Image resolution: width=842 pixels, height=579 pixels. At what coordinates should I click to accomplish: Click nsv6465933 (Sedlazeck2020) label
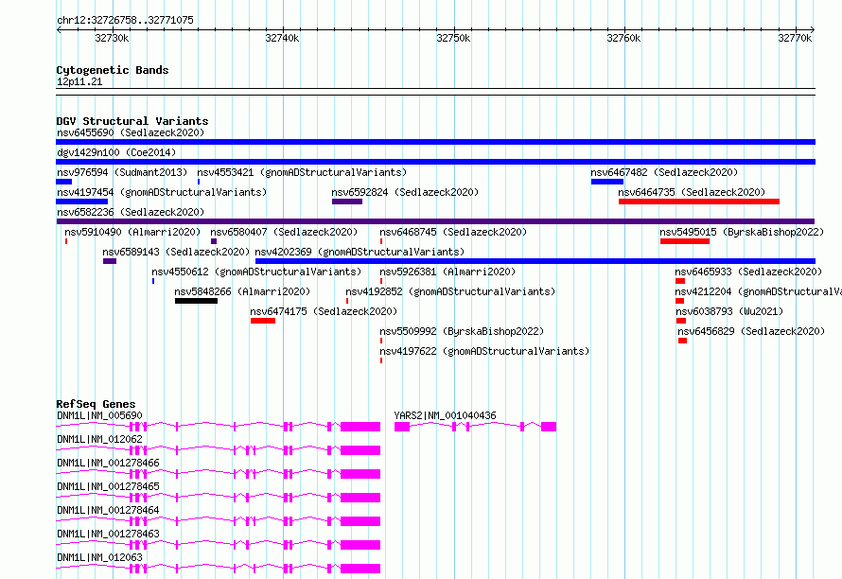coord(748,272)
